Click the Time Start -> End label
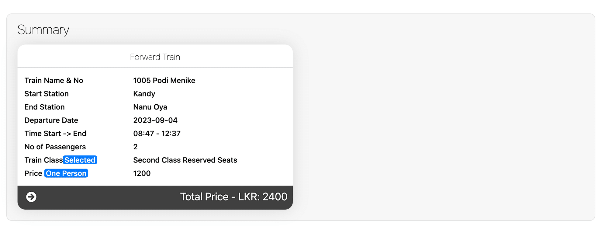 (x=55, y=134)
